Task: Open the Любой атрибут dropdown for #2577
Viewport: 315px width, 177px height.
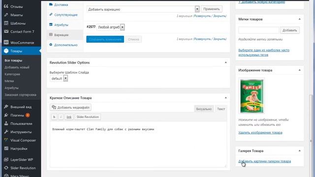Action: point(110,27)
